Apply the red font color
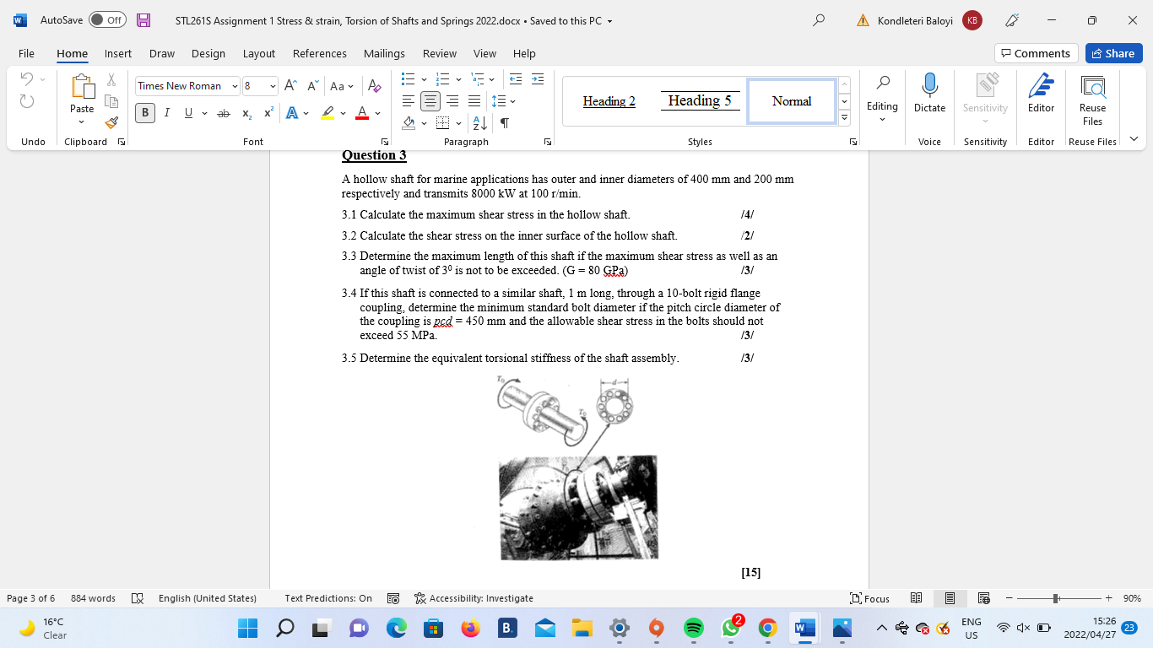The height and width of the screenshot is (648, 1153). coord(362,113)
